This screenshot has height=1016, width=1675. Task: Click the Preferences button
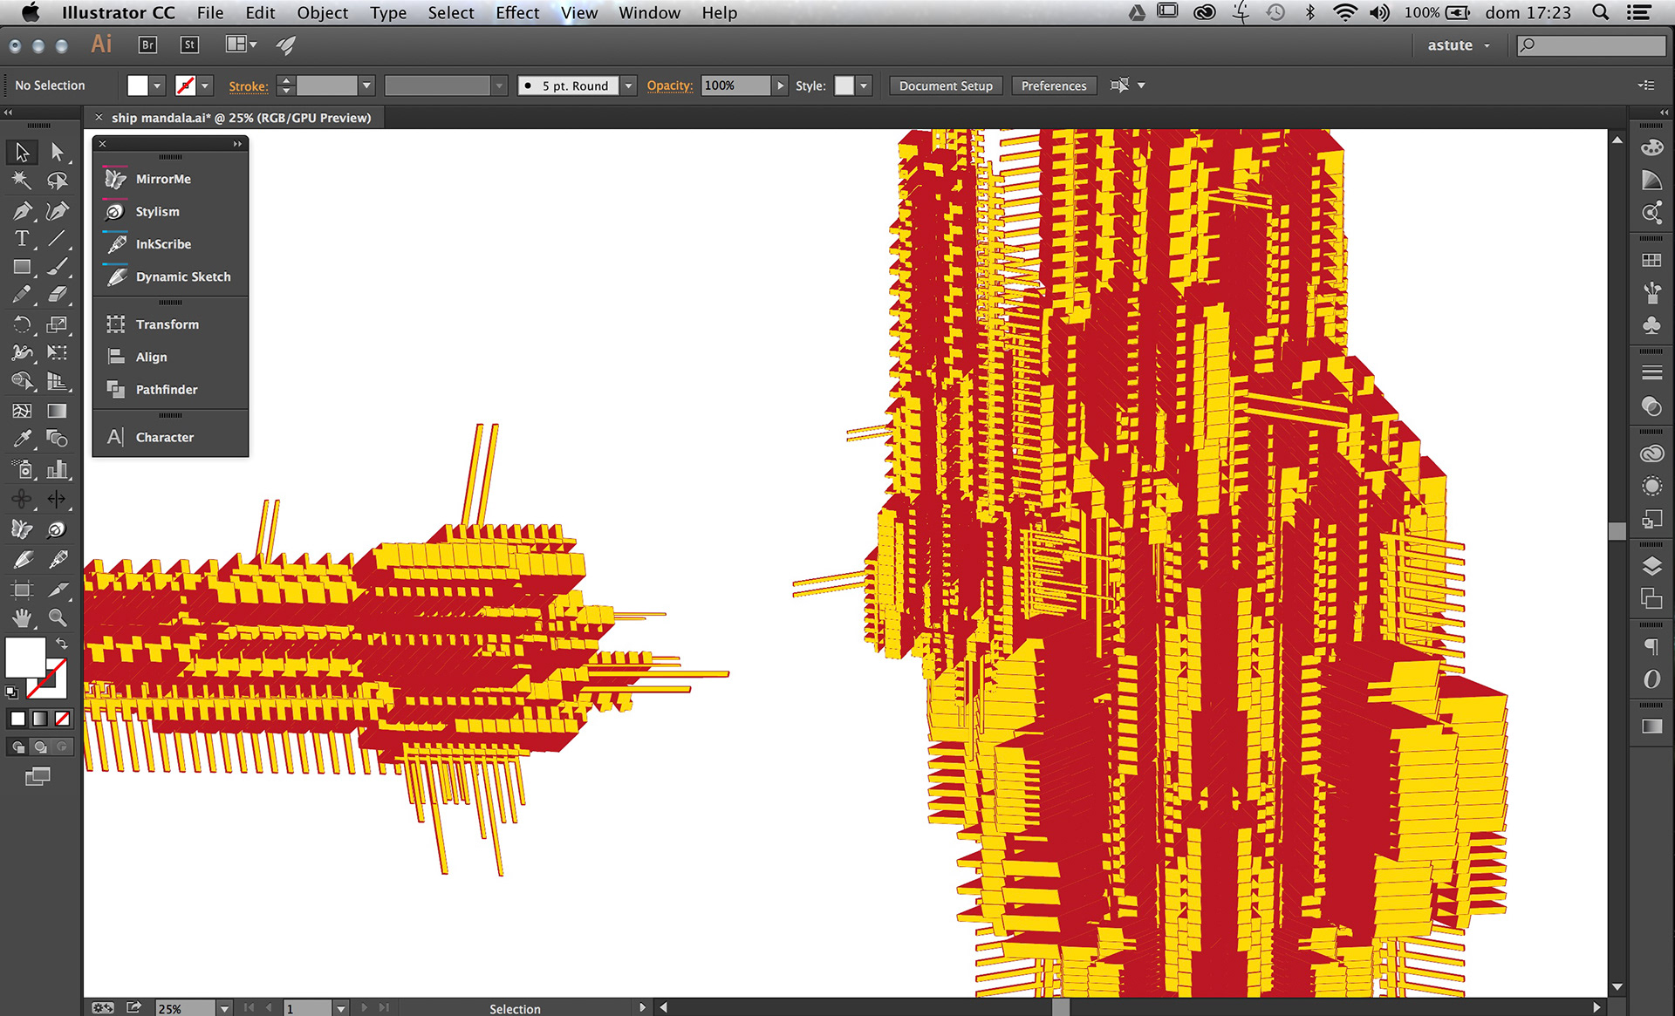(1053, 85)
